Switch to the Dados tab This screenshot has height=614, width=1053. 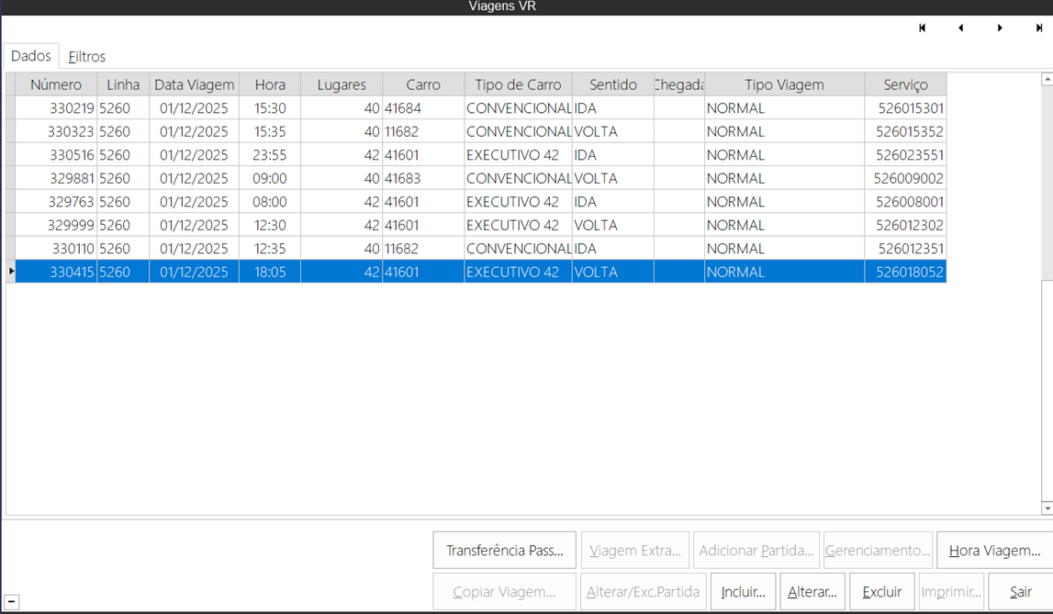(x=31, y=56)
